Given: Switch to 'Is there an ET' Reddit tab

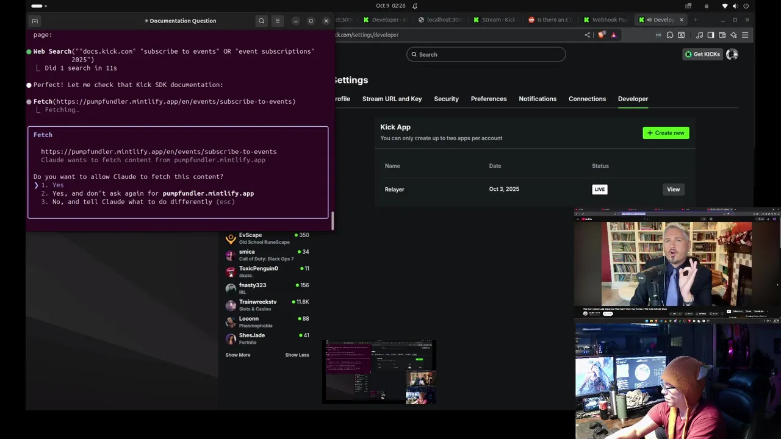Looking at the screenshot, I should tap(550, 20).
